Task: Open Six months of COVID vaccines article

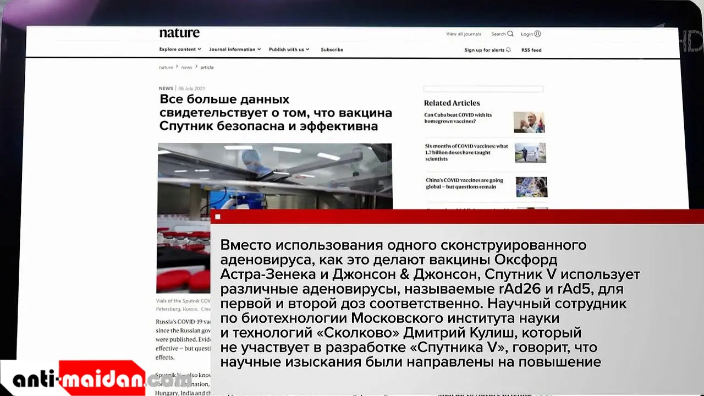Action: pyautogui.click(x=467, y=152)
